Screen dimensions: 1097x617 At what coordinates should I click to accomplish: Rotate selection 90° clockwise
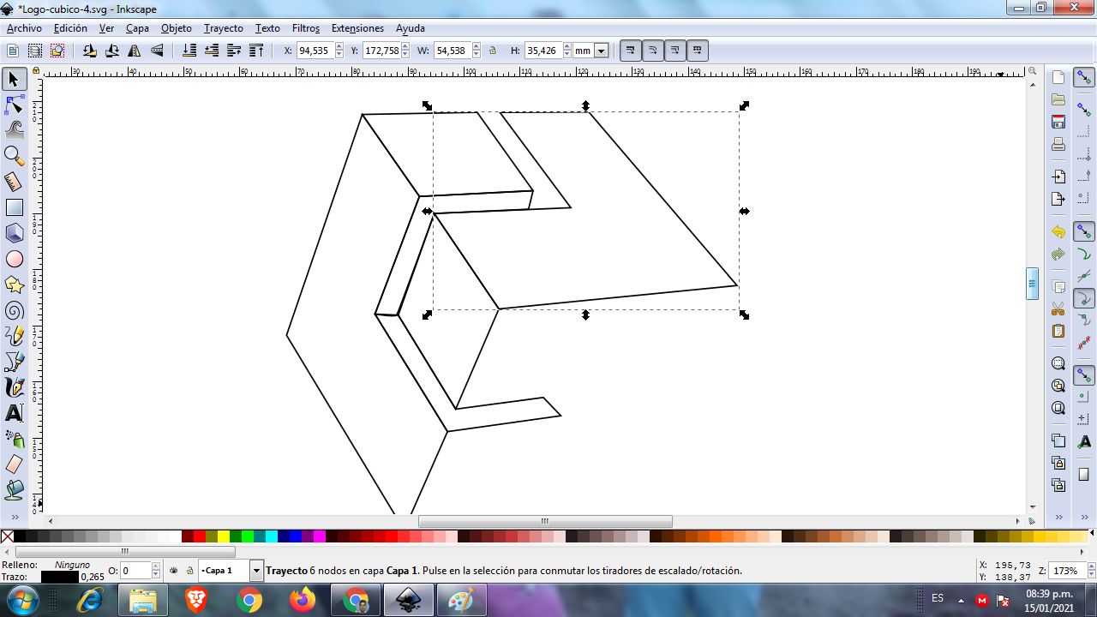(x=112, y=51)
